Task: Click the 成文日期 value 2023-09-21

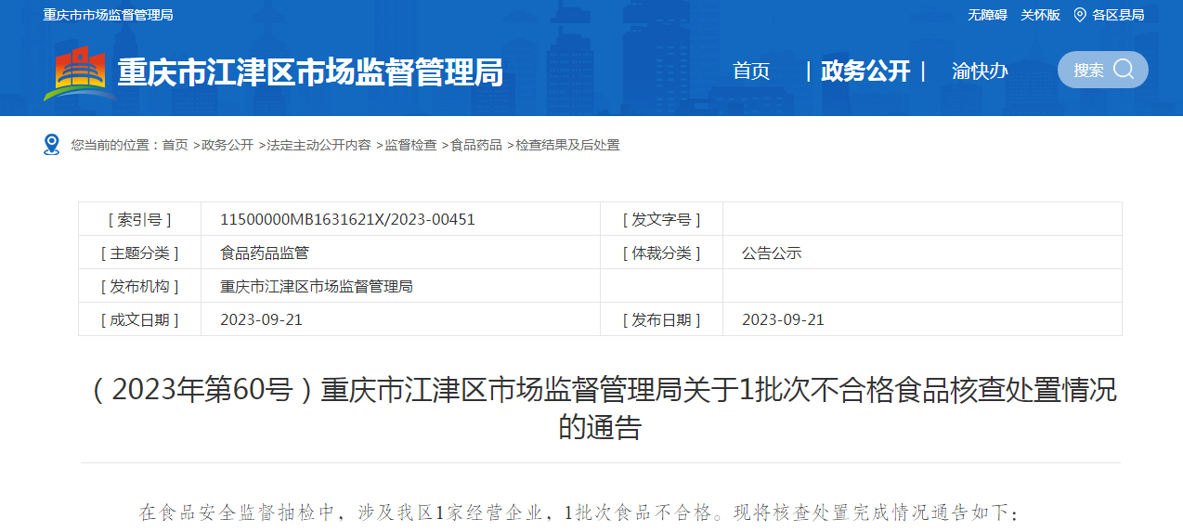Action: (x=261, y=320)
